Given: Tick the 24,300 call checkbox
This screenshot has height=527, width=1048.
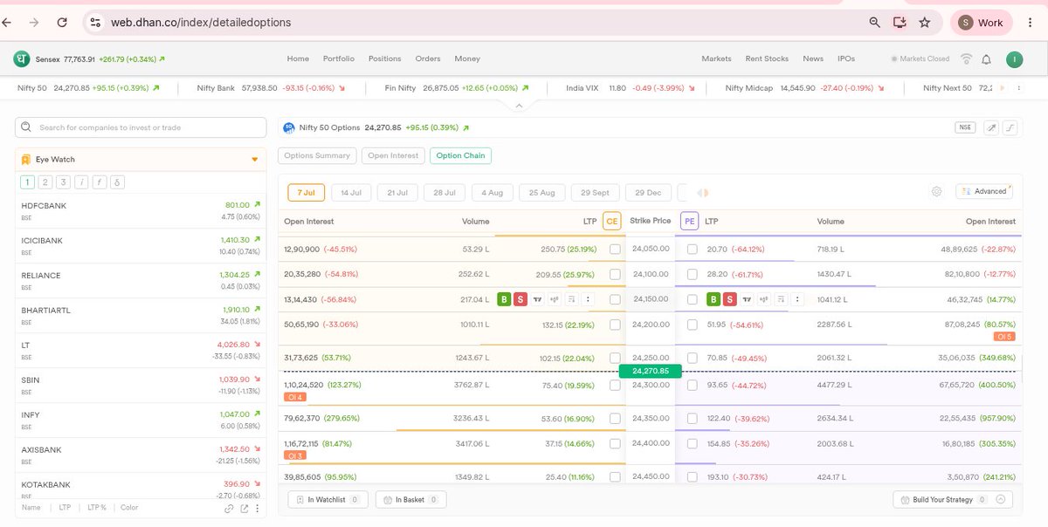Looking at the screenshot, I should coord(615,386).
